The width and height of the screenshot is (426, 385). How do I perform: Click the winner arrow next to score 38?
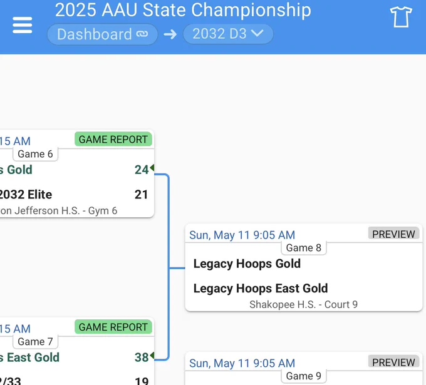[152, 355]
